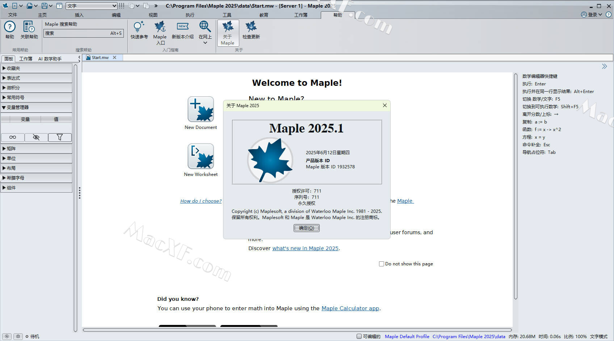The height and width of the screenshot is (341, 614).
Task: Expand the 收藏夹 palette
Action: [37, 68]
